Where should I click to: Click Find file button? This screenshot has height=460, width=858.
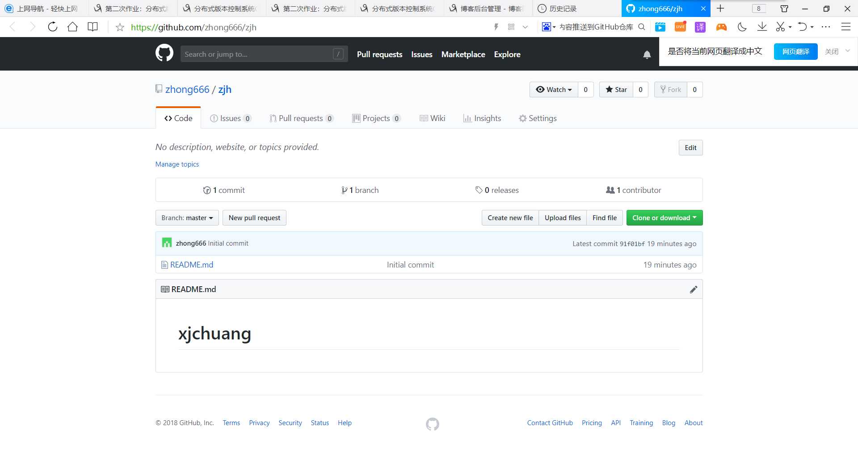[x=604, y=218]
